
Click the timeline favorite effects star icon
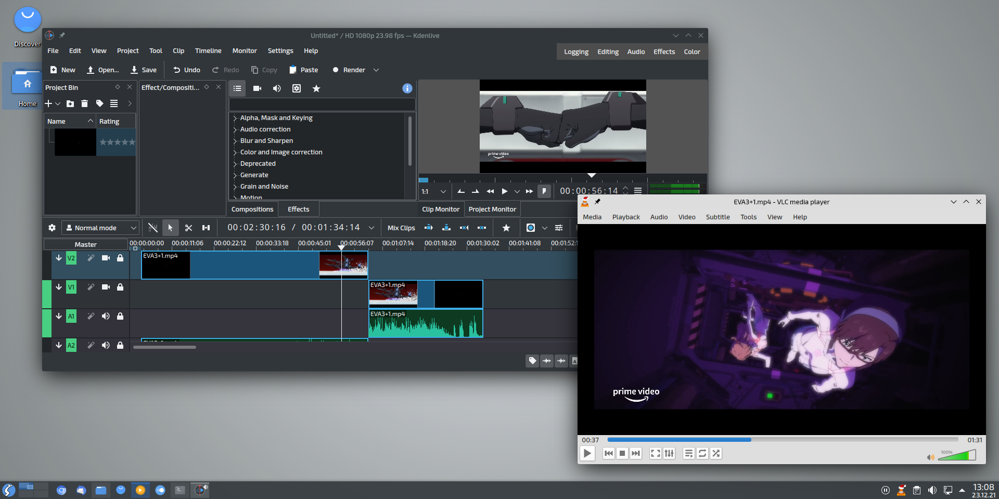click(x=506, y=228)
